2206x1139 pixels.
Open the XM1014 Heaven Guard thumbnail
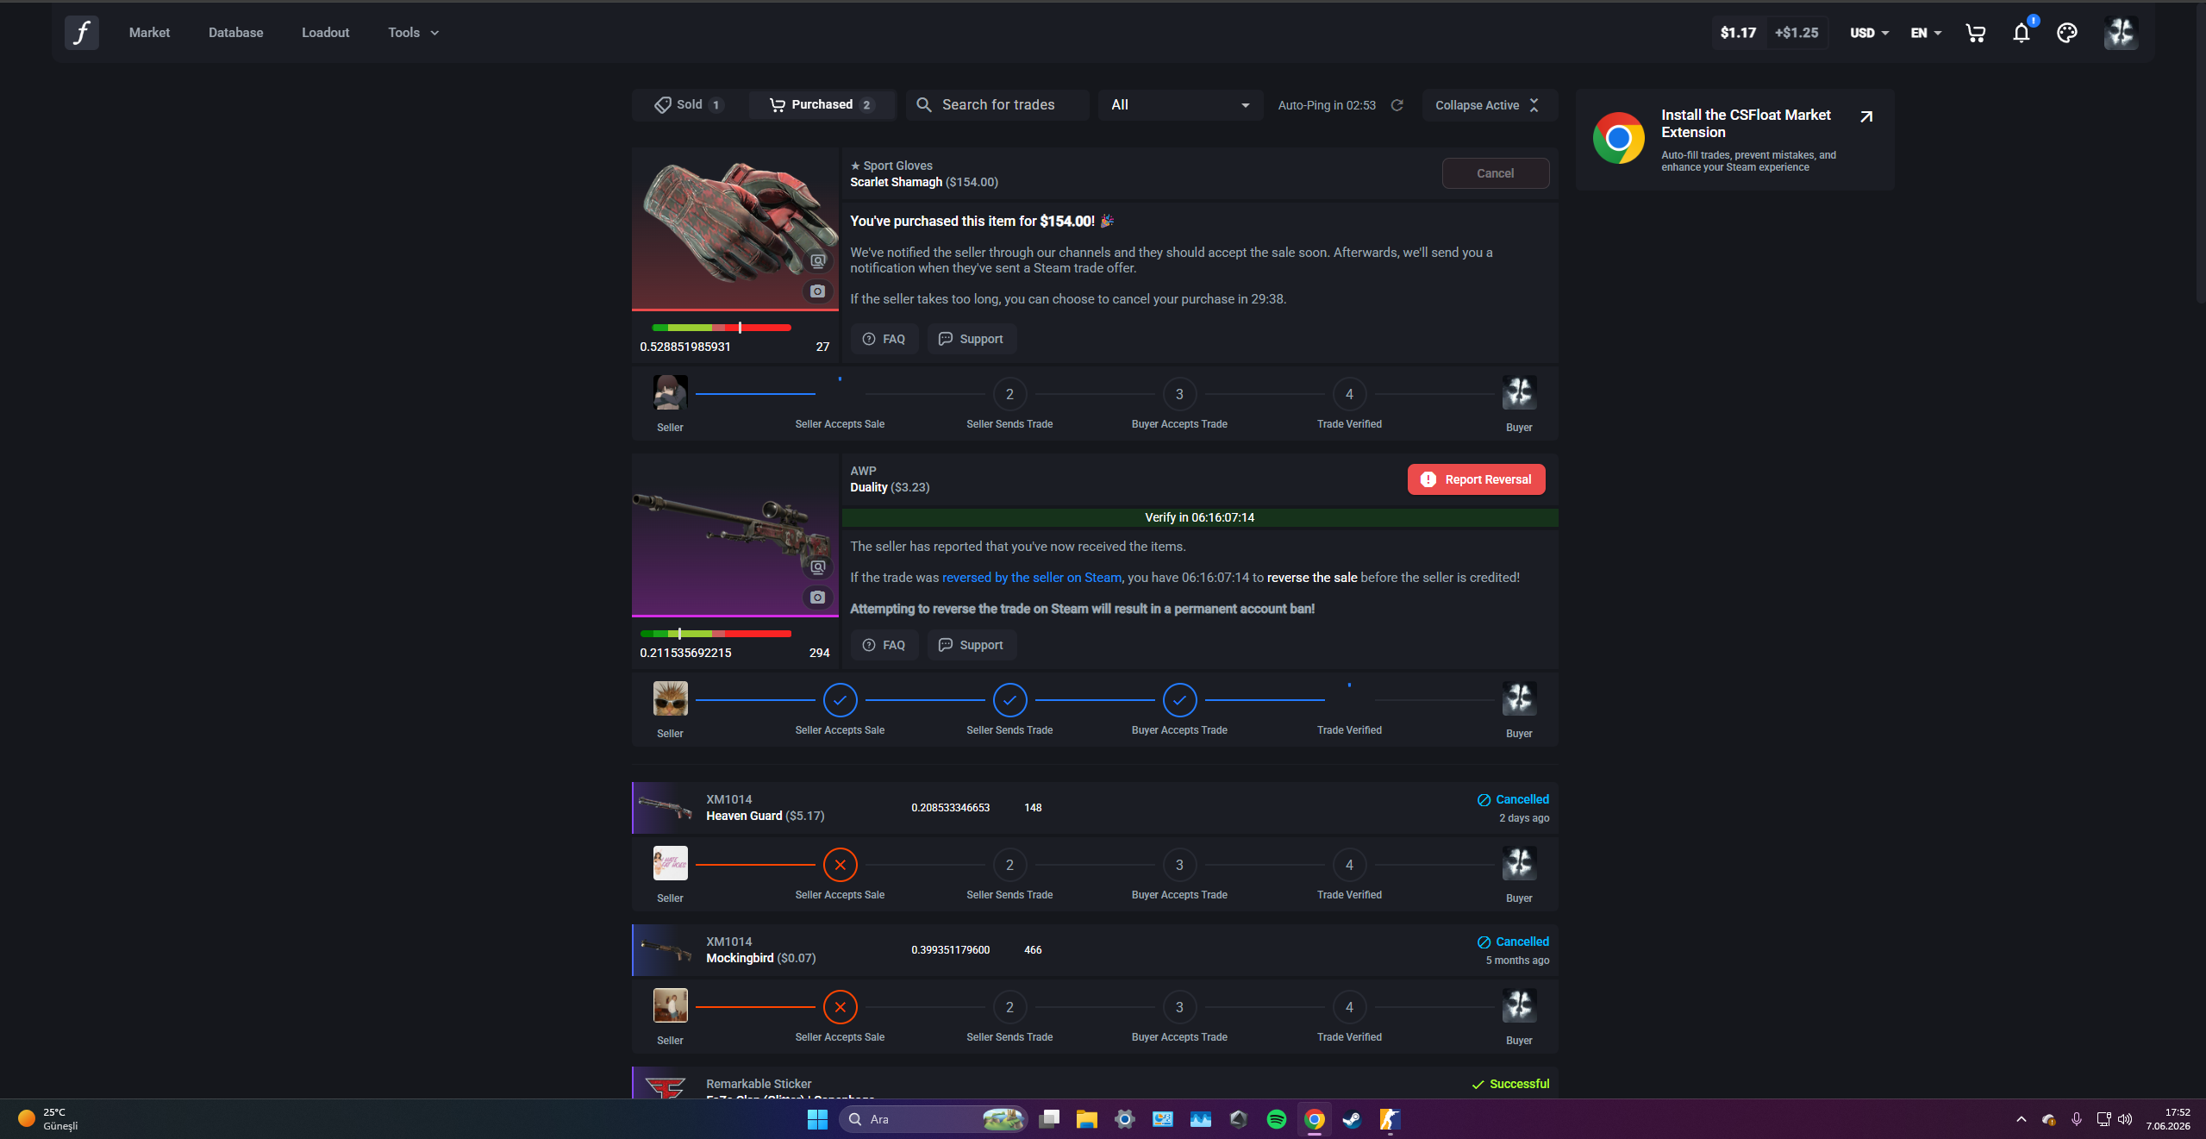(665, 808)
